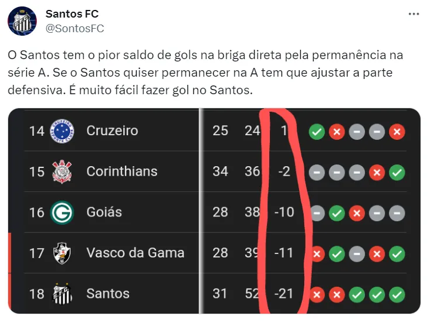Screen dimensions: 431x323
Task: Click the Goiás club crest
Action: [62, 212]
